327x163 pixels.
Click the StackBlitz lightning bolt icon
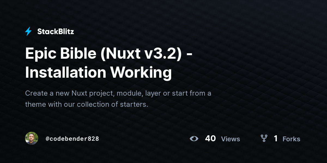pos(28,32)
